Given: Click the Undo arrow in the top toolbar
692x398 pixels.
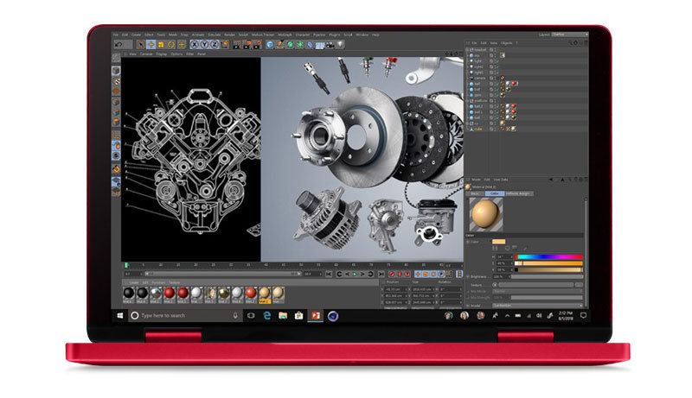Looking at the screenshot, I should tap(119, 45).
